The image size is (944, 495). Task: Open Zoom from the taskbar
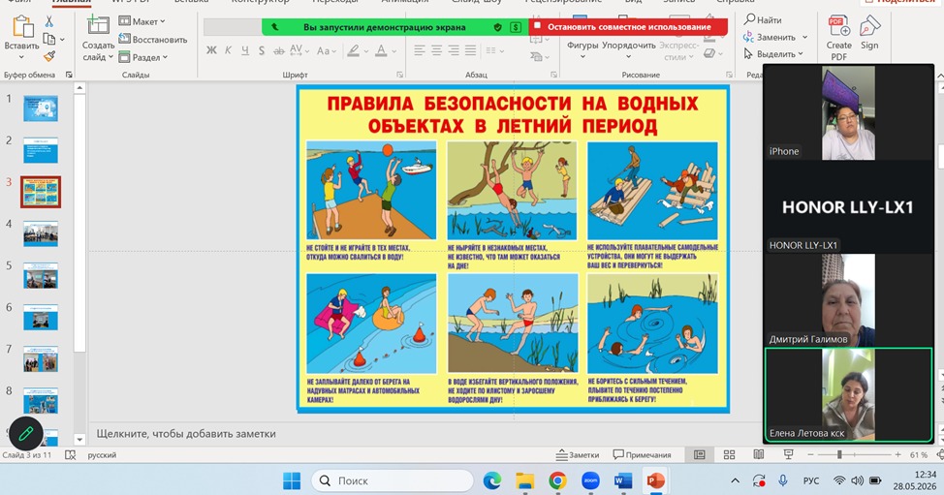click(x=590, y=480)
